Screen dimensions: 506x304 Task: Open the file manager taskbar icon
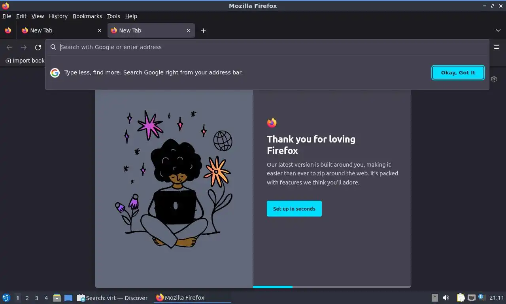click(57, 298)
